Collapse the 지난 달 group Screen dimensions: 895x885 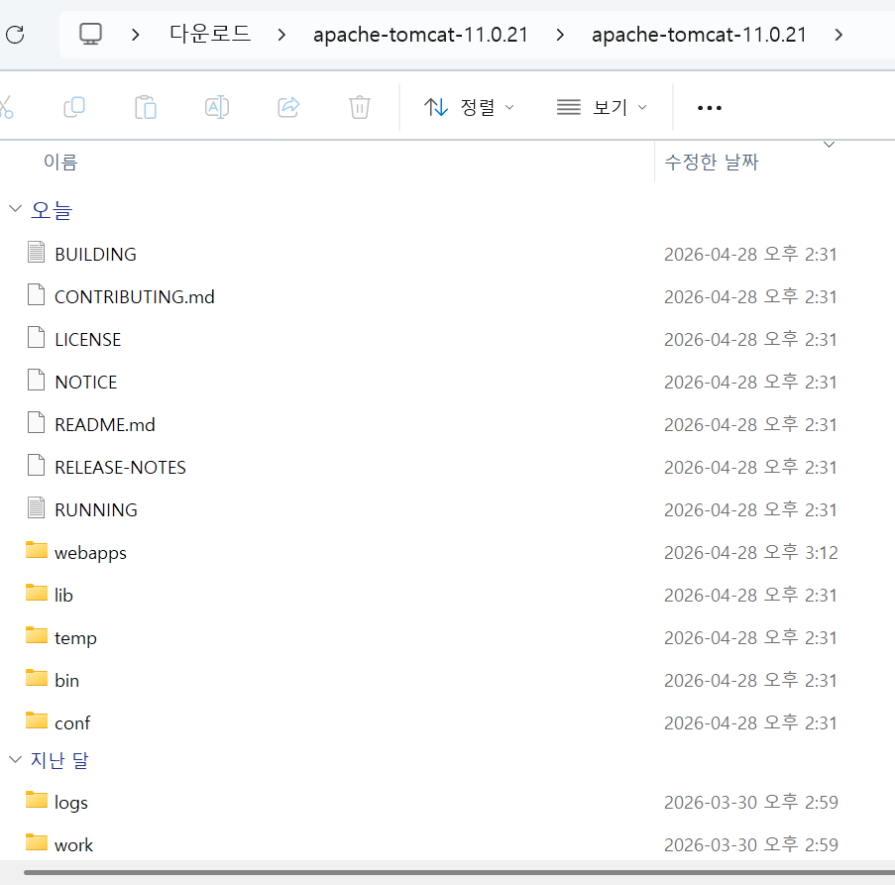click(x=16, y=759)
